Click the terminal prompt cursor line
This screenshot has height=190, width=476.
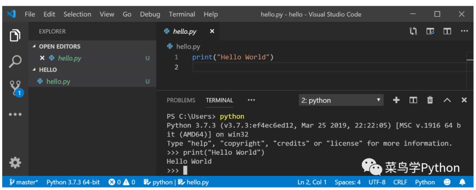(177, 170)
